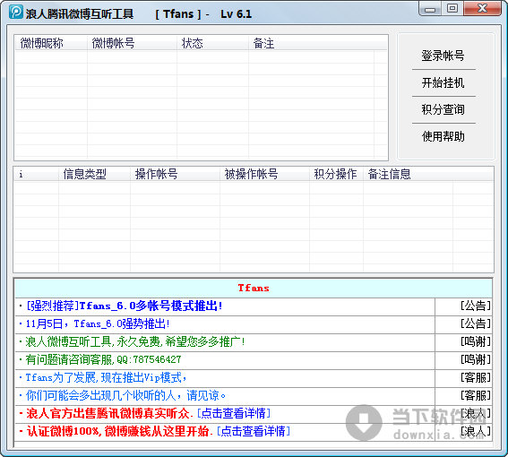This screenshot has width=508, height=457.
Task: Open announcement [强烈推荐]Tfans_6.0多帐号模式推出!
Action: click(x=124, y=306)
